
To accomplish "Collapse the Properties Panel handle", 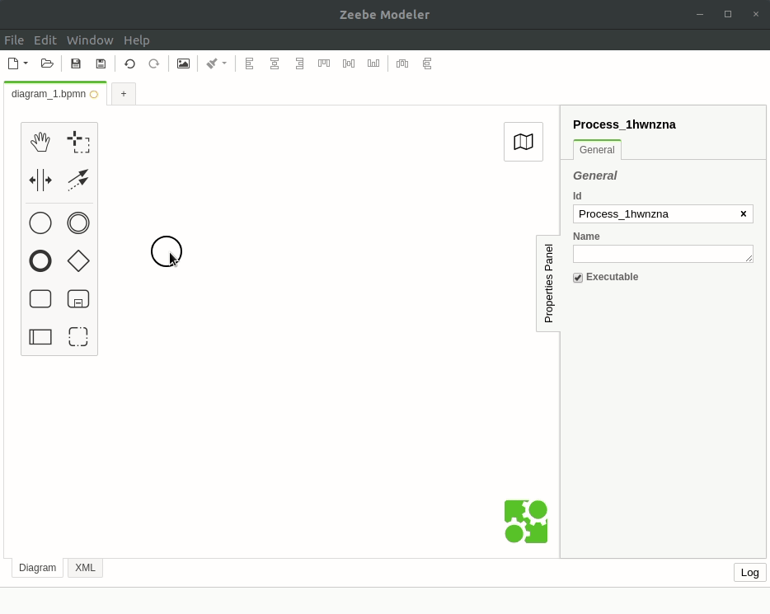I will coord(548,284).
